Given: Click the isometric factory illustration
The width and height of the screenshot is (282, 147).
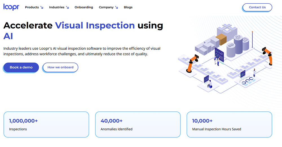Looking at the screenshot, I should pos(225,58).
